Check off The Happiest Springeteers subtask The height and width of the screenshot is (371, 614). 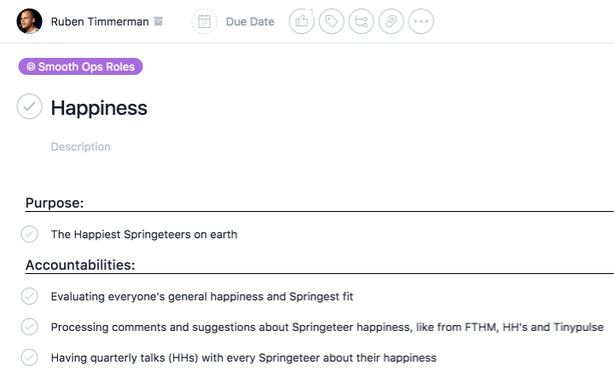[x=29, y=234]
